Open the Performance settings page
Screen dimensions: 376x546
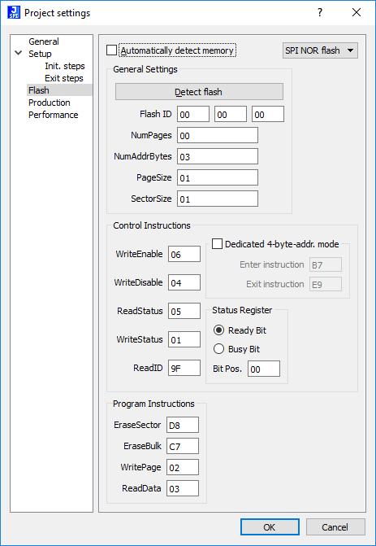(53, 115)
